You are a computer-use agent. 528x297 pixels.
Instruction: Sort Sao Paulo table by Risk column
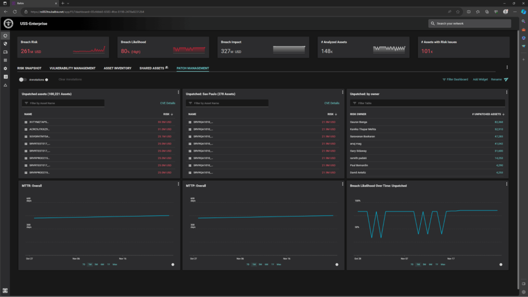click(332, 114)
